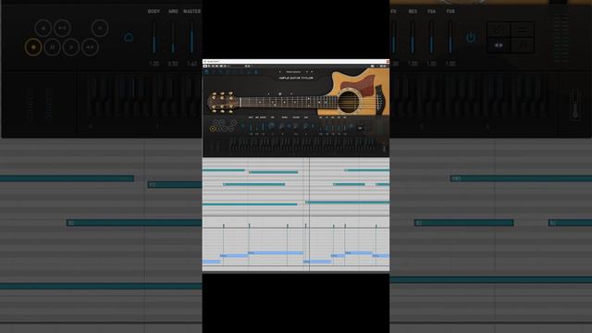Screen dimensions: 592x333
Task: Select the long teal note starting at the playhead
Action: (348, 203)
